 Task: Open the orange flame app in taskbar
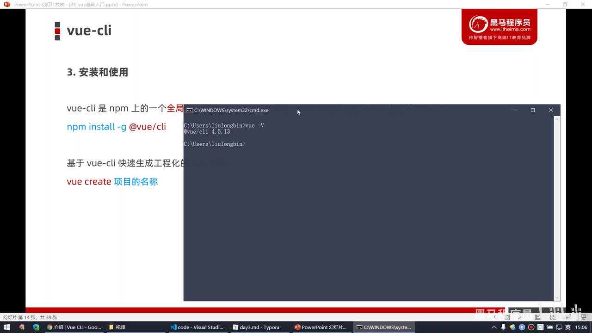coord(22,327)
